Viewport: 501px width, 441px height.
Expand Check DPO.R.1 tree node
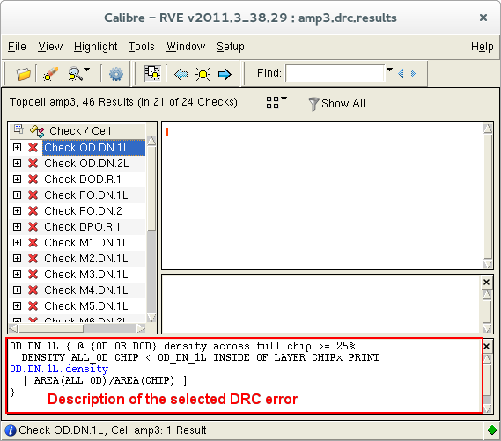pyautogui.click(x=17, y=227)
